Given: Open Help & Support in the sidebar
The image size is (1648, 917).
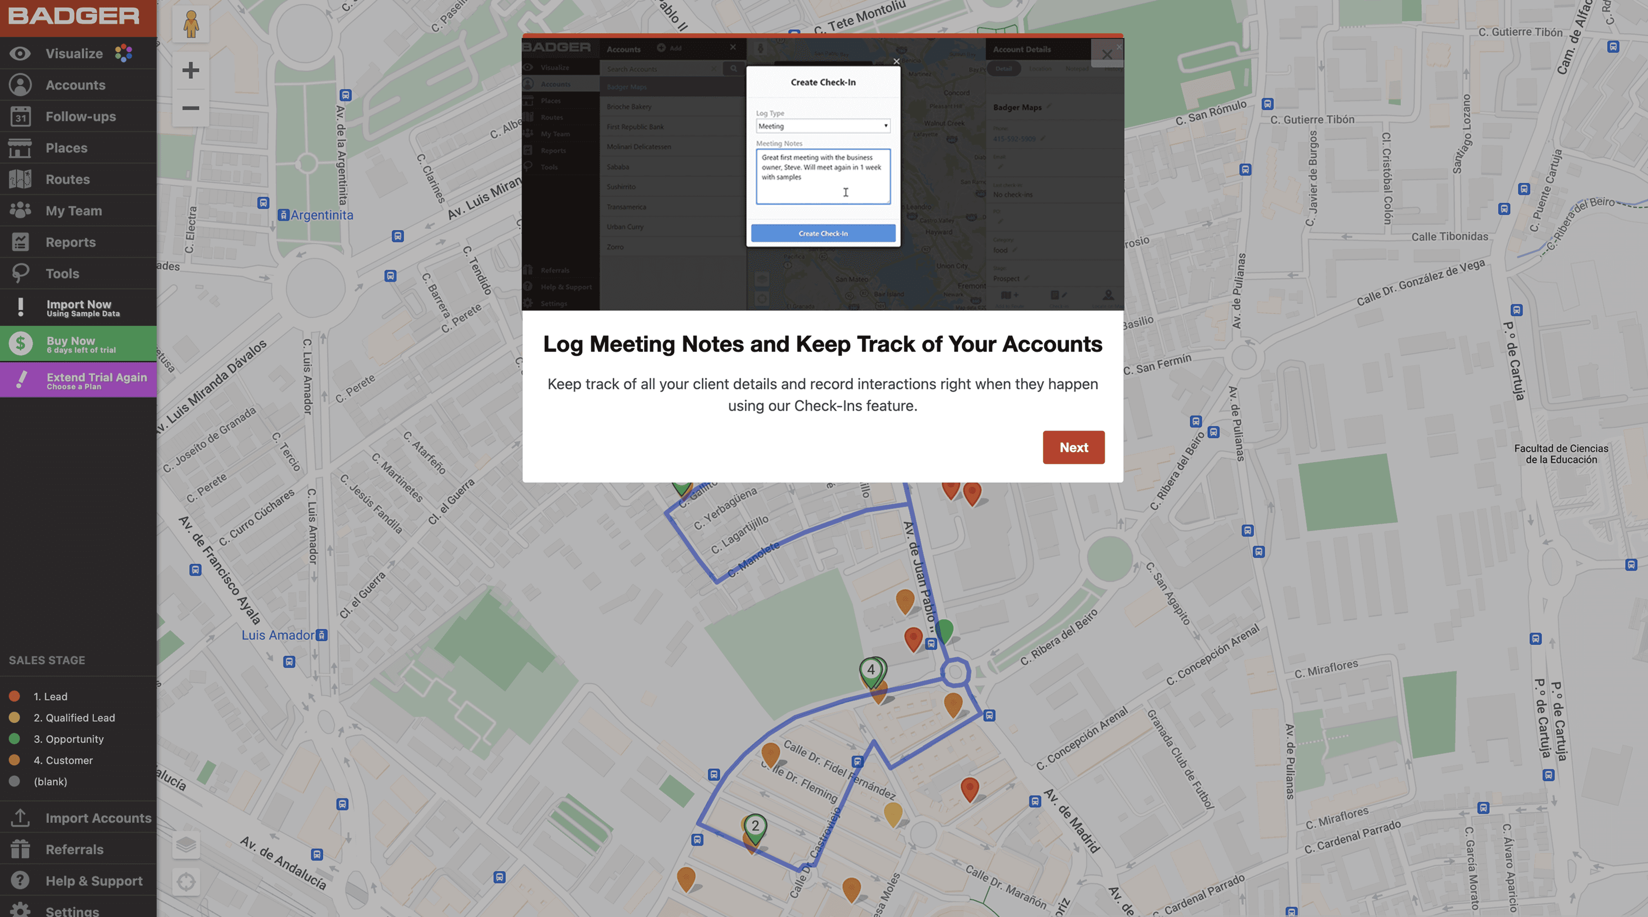Looking at the screenshot, I should 93,881.
